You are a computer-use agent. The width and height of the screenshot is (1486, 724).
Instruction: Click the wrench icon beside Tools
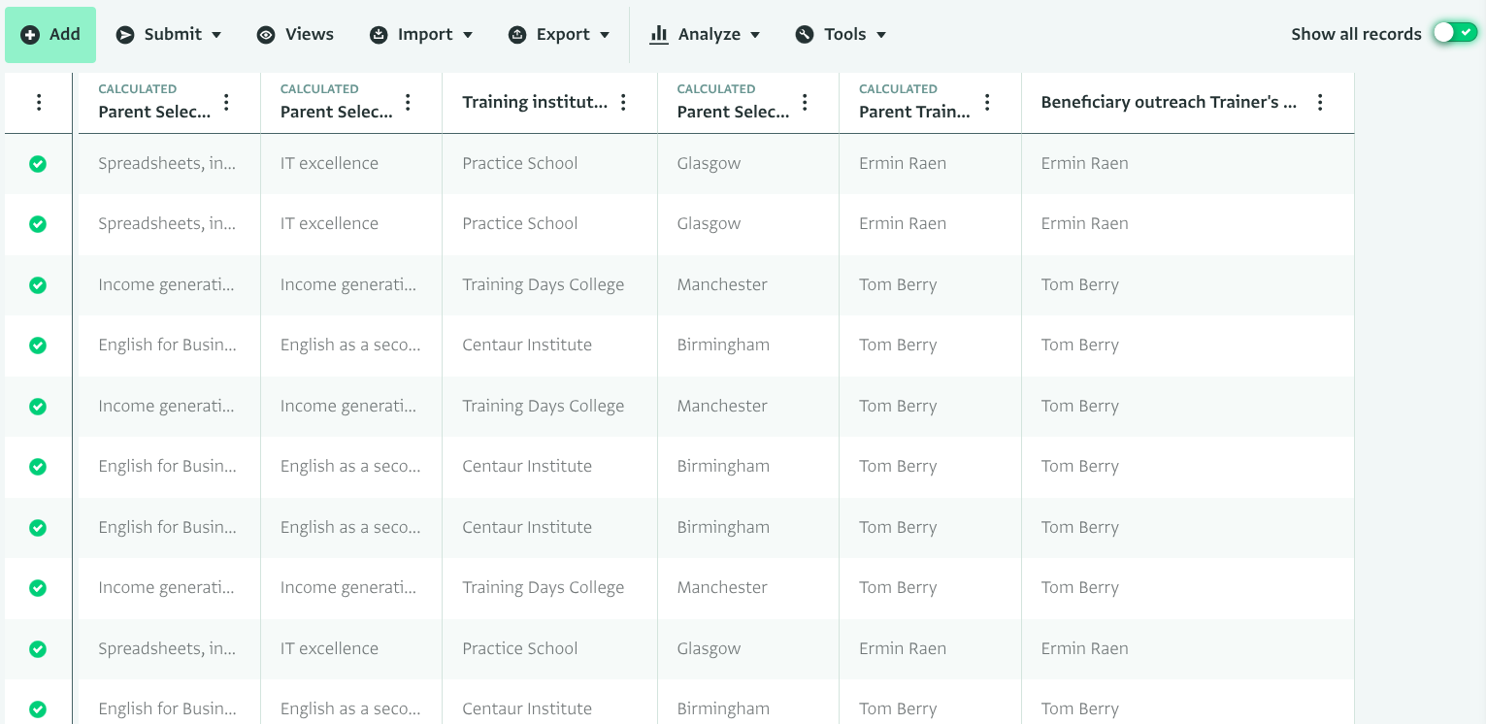point(805,35)
